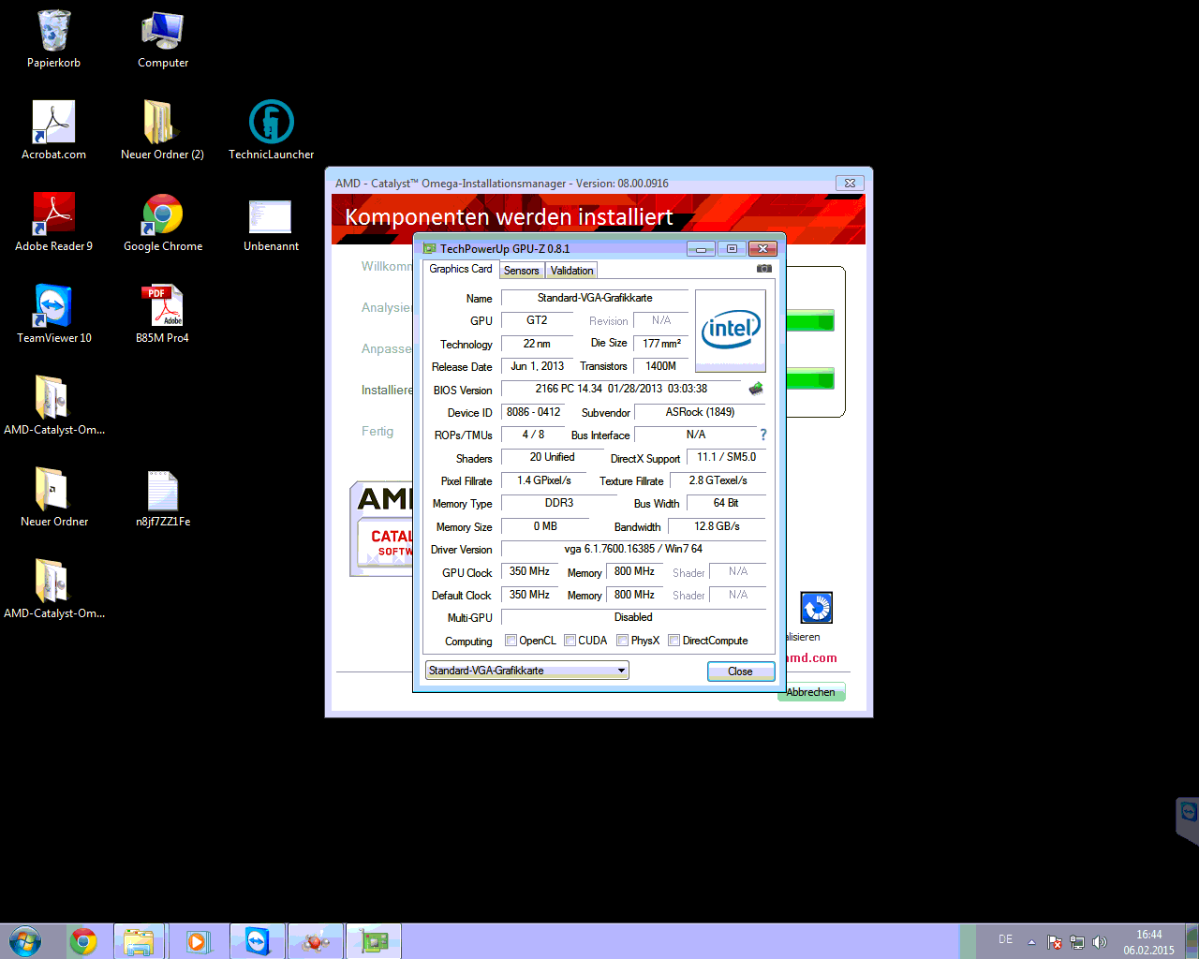Viewport: 1199px width, 959px height.
Task: Click the Name field Standard-VGA-Grafikkarte
Action: click(x=595, y=298)
